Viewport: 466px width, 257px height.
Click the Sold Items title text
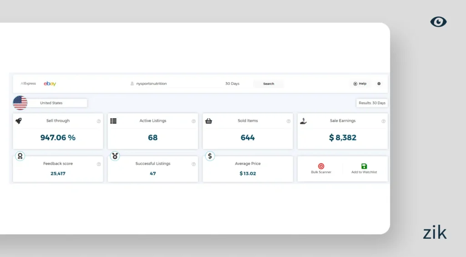click(x=248, y=121)
